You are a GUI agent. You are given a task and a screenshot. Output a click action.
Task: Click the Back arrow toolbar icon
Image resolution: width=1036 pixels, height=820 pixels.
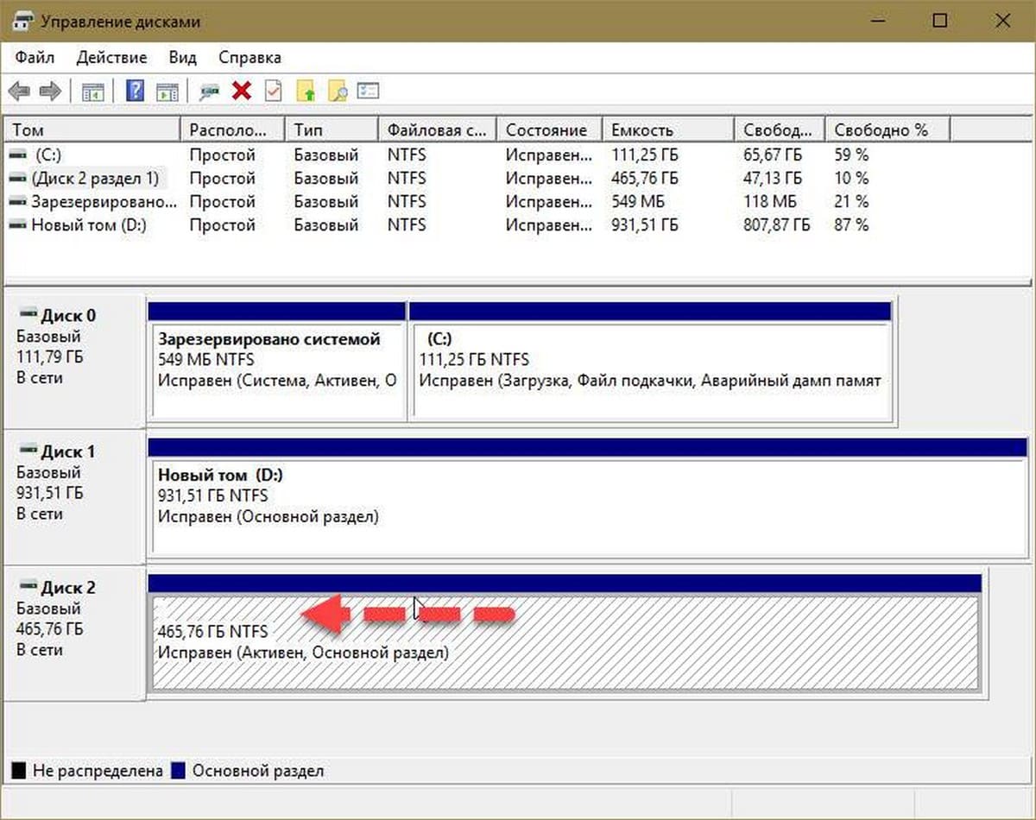19,91
